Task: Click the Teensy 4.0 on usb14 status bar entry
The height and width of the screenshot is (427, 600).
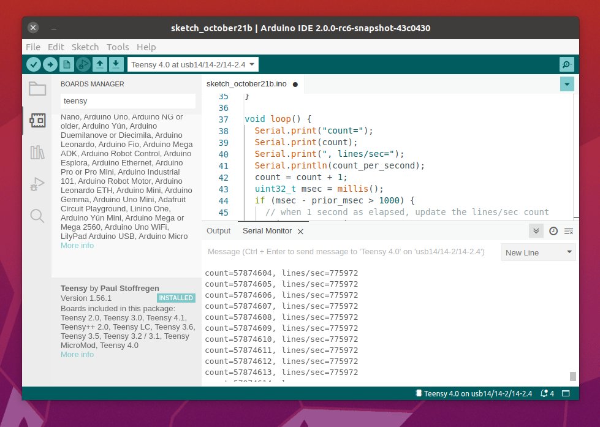Action: click(x=474, y=393)
